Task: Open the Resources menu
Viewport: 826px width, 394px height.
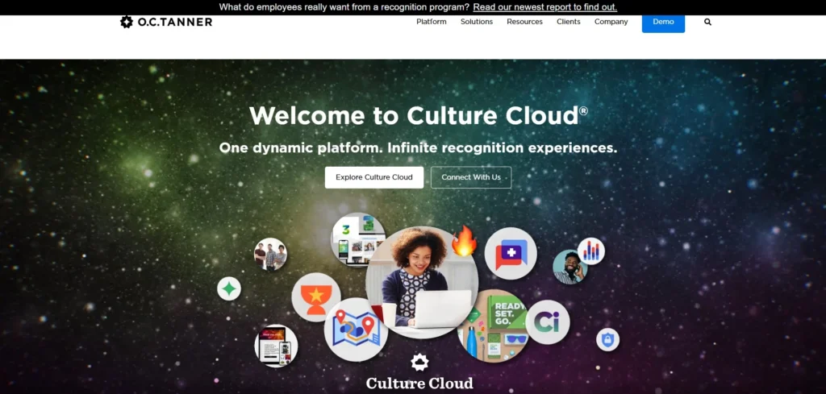Action: point(524,22)
